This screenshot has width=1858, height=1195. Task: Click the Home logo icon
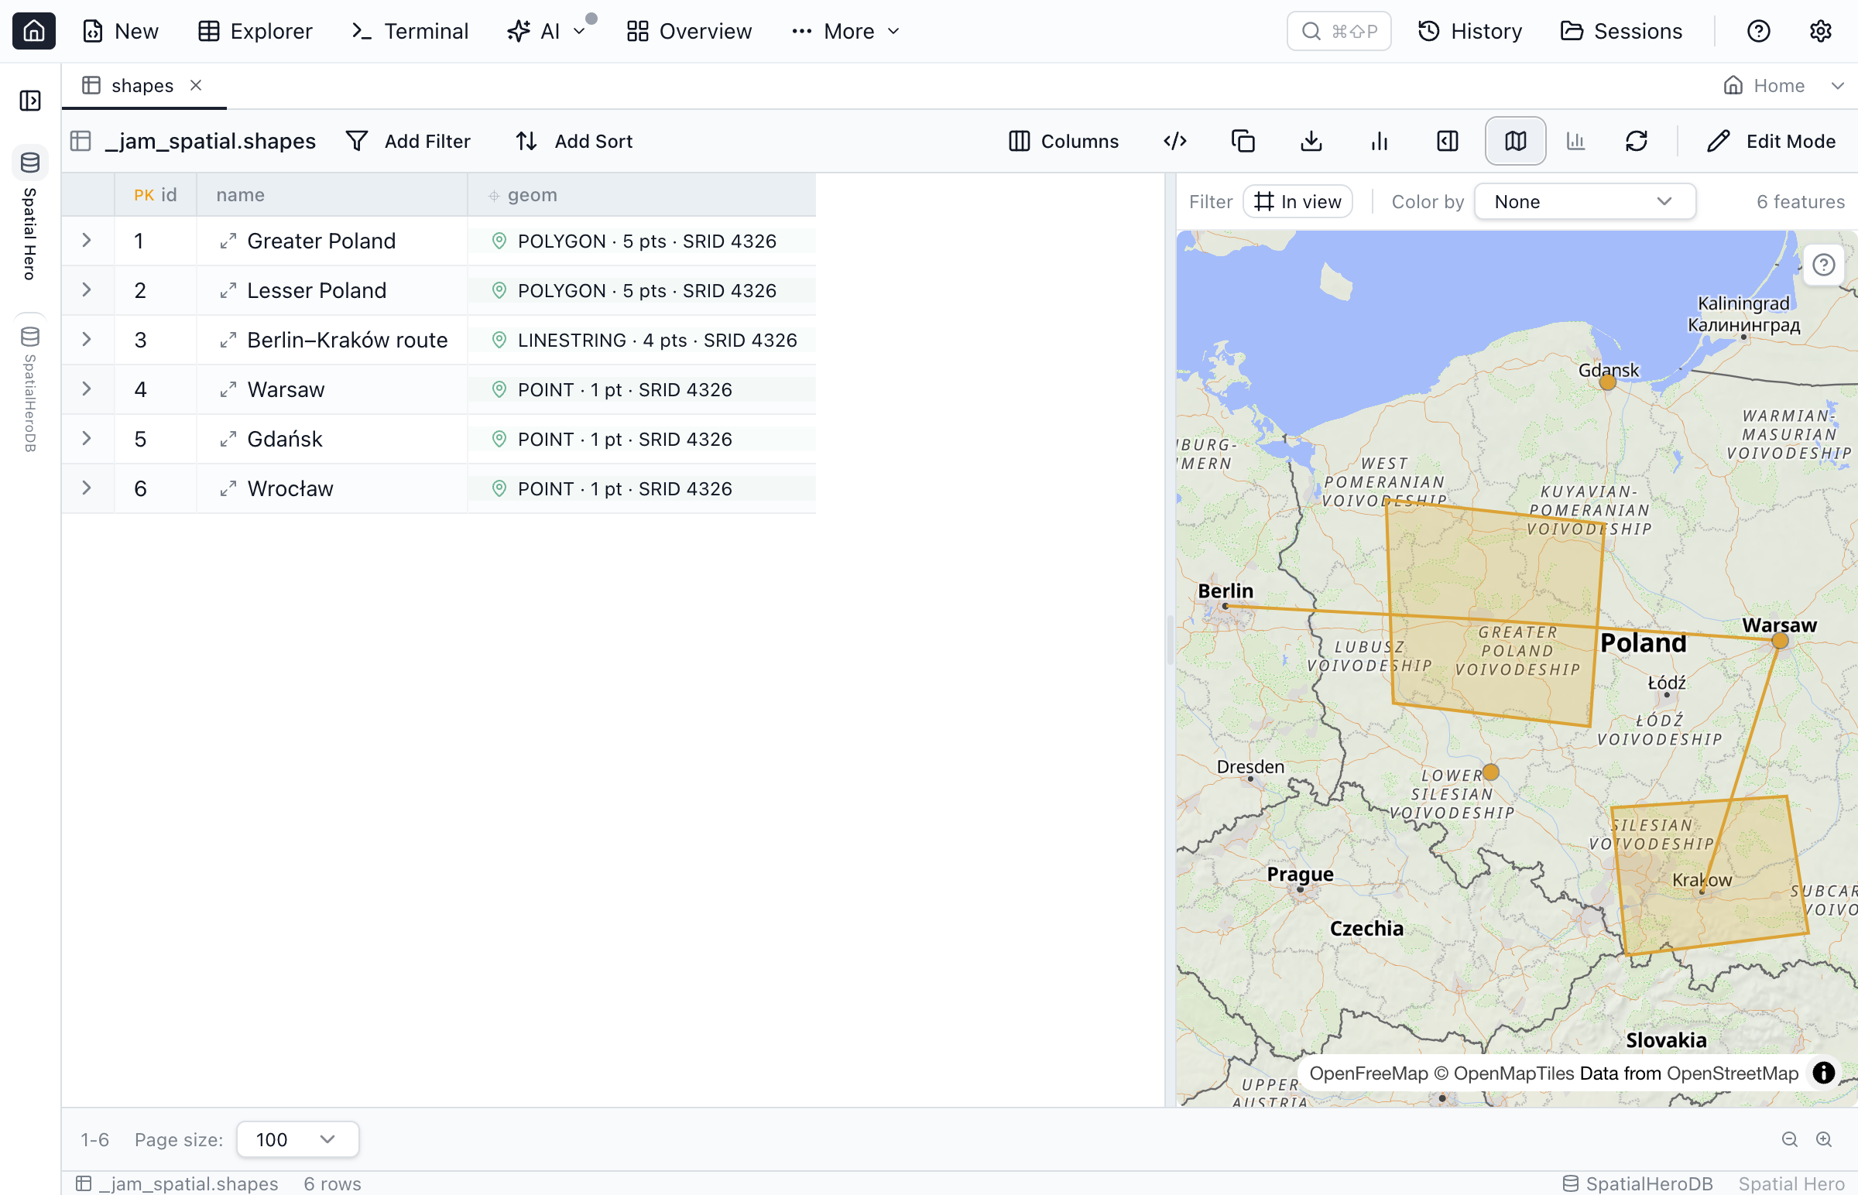coord(34,31)
